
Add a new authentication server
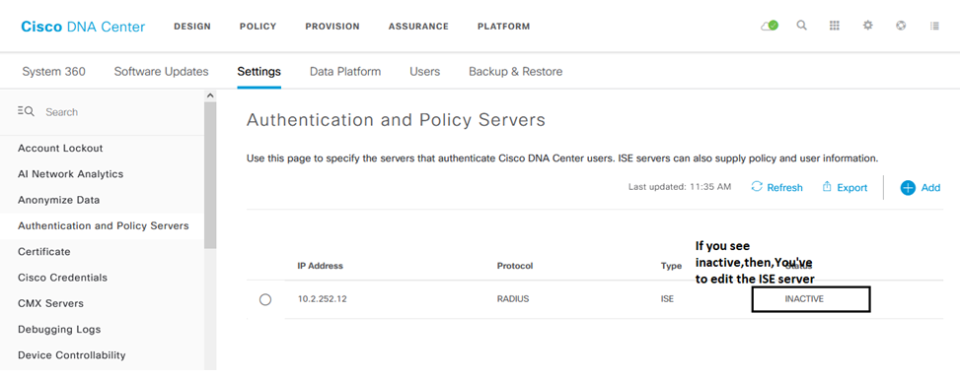click(921, 188)
